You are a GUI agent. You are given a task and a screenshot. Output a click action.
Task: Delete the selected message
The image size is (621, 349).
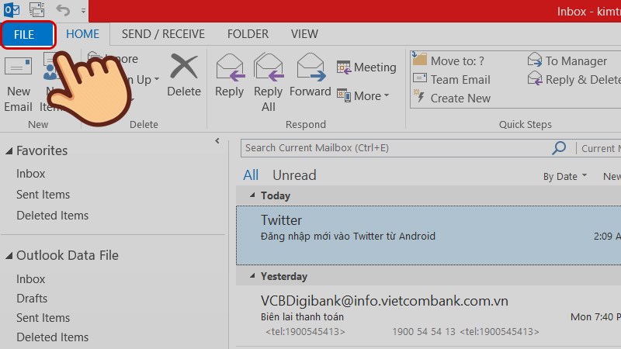tap(184, 75)
